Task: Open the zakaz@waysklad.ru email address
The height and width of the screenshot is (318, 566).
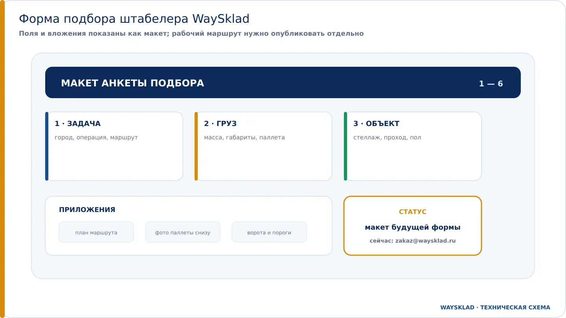Action: (x=425, y=241)
